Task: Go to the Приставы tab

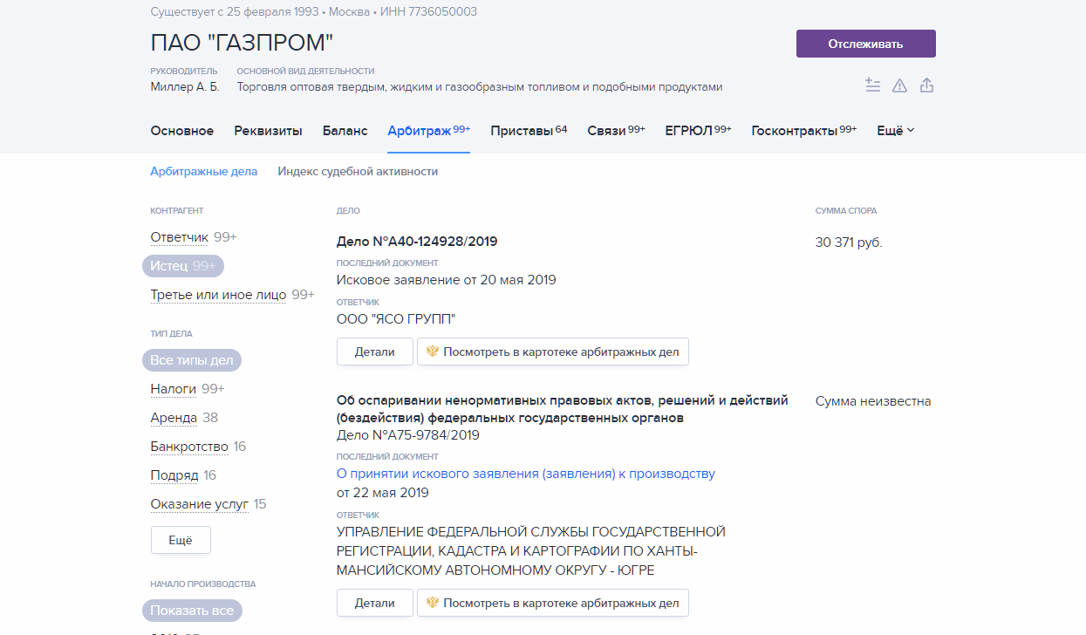Action: (529, 131)
